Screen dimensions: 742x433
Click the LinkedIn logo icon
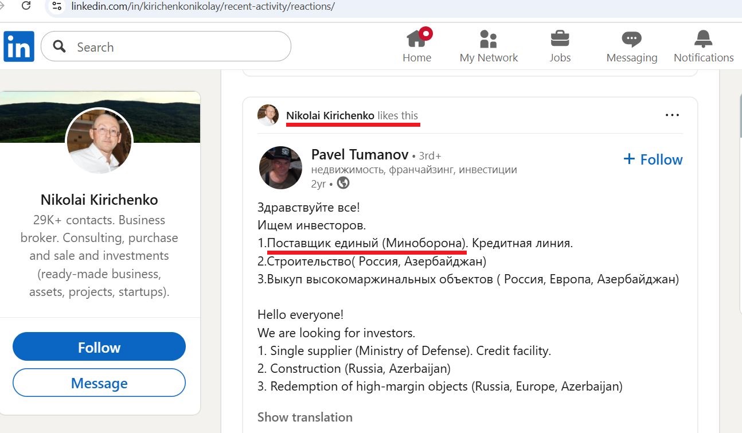19,46
